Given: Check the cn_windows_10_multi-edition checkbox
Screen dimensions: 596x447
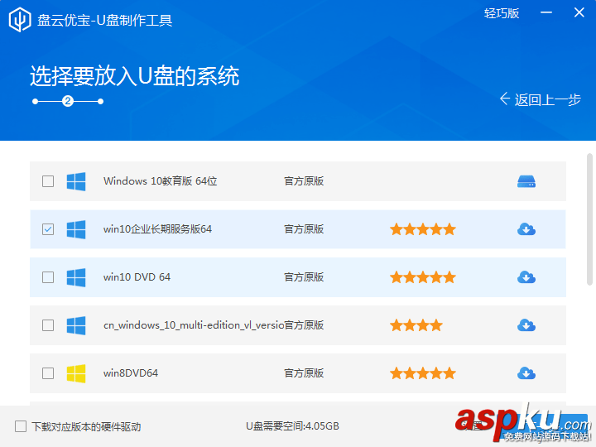Looking at the screenshot, I should 48,325.
